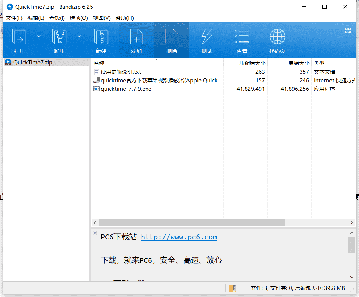Open the 视图(V) menu
Viewport: 359px width, 297px height.
[x=102, y=18]
